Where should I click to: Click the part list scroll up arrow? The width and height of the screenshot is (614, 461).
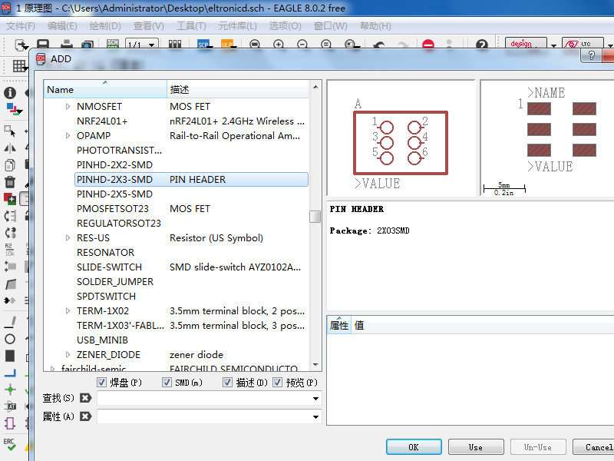(x=315, y=87)
